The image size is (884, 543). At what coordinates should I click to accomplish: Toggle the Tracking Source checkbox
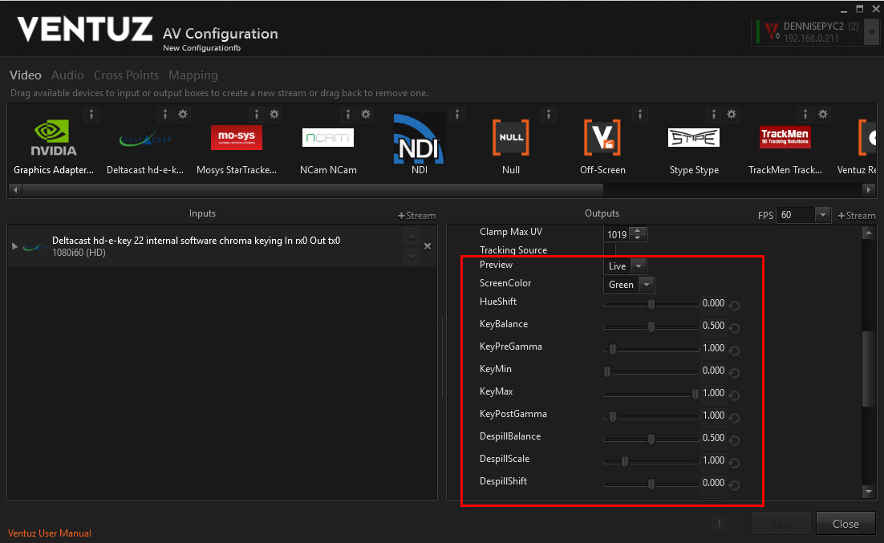610,250
